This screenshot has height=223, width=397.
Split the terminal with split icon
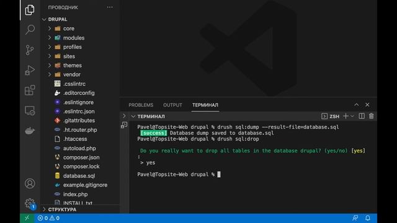click(362, 116)
